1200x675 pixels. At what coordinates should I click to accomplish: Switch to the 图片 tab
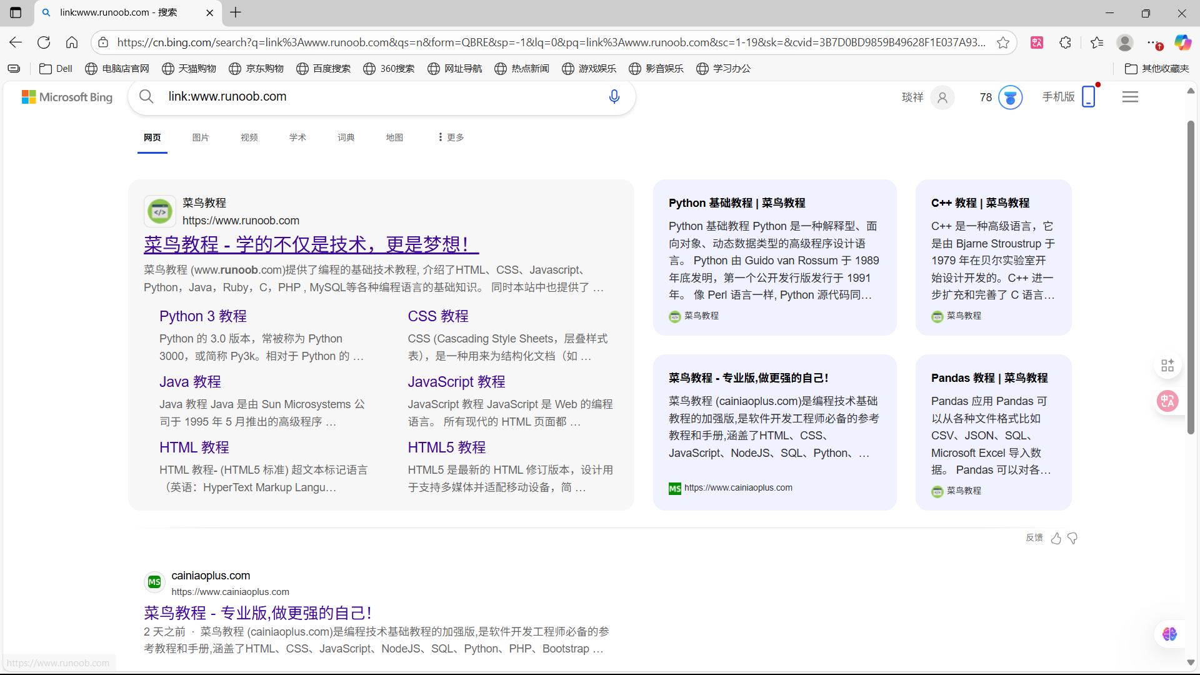[x=201, y=137]
